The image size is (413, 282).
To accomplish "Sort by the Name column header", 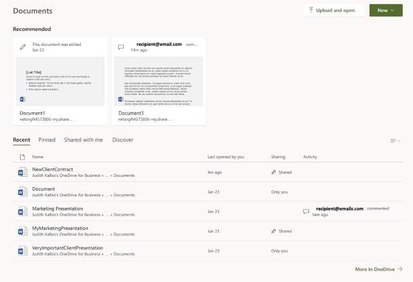I will [38, 157].
